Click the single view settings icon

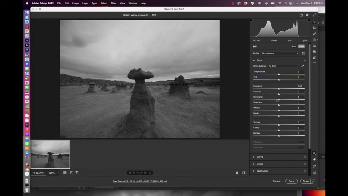coord(237,173)
